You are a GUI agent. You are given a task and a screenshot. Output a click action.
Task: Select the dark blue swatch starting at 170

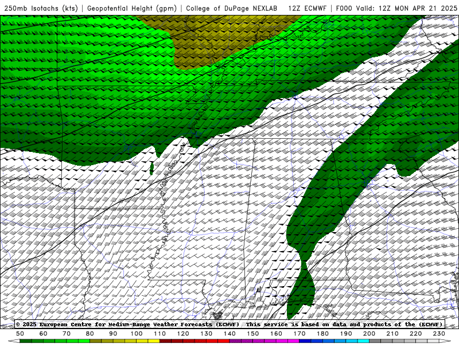click(305, 341)
